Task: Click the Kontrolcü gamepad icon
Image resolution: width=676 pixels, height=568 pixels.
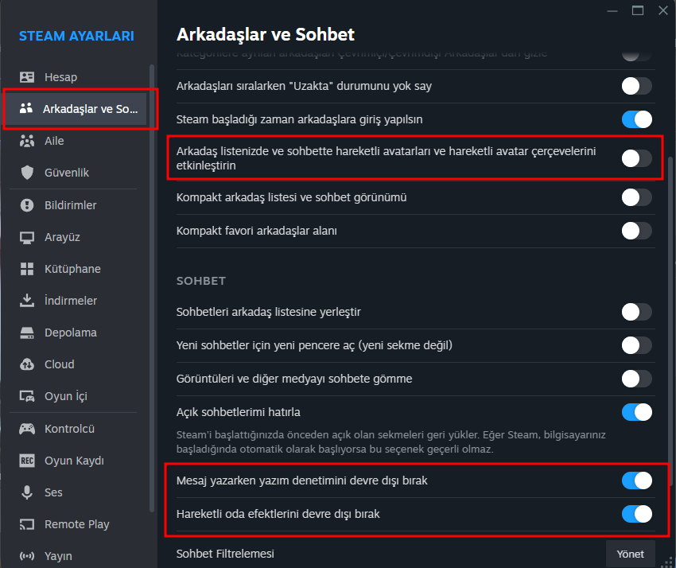Action: 27,429
